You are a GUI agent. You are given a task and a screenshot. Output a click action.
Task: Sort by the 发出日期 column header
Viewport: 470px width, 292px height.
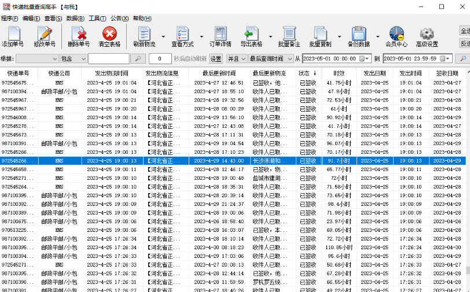click(x=374, y=73)
